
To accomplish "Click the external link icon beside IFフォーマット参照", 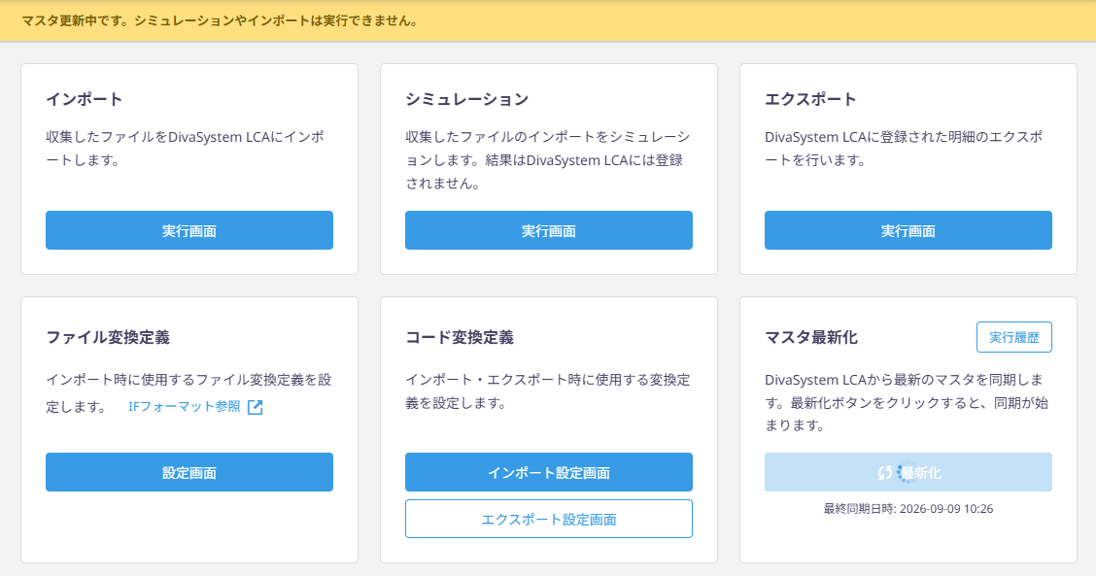I will tap(256, 408).
